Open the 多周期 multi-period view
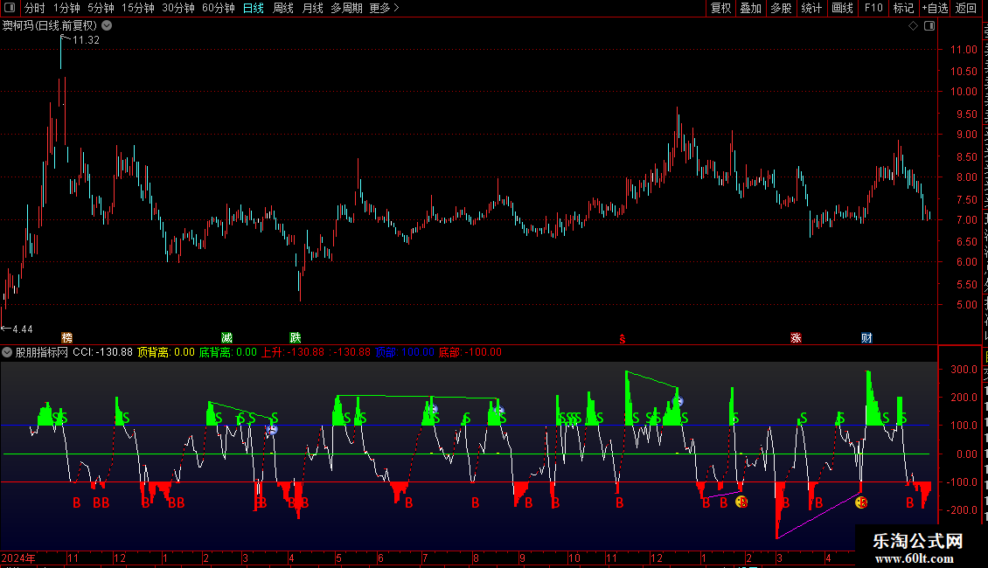The height and width of the screenshot is (568, 988). pos(346,8)
